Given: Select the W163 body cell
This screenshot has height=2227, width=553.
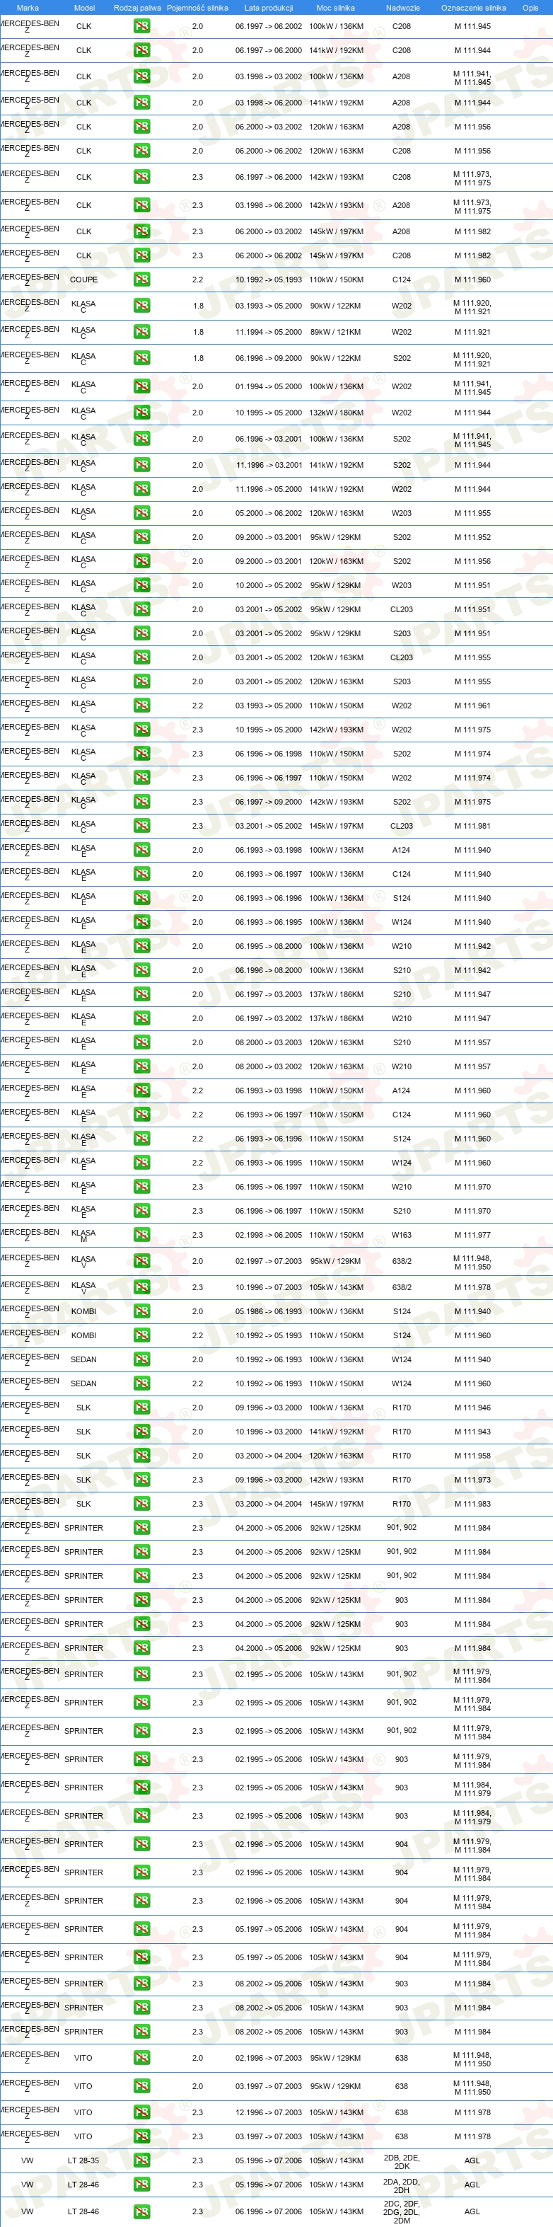Looking at the screenshot, I should [x=402, y=1236].
